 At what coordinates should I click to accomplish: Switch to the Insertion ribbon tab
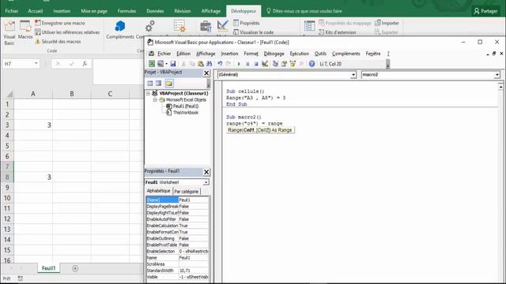[62, 11]
